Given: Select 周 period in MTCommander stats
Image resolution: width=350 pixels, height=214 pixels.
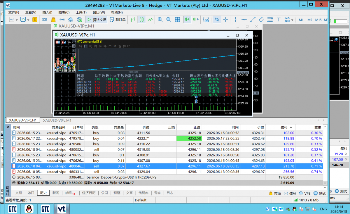Looking at the screenshot, I should pyautogui.click(x=91, y=46).
